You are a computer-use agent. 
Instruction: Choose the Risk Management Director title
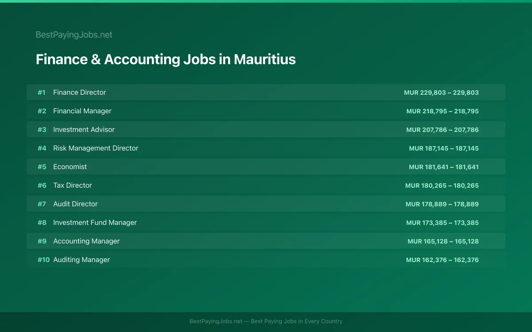pos(96,148)
